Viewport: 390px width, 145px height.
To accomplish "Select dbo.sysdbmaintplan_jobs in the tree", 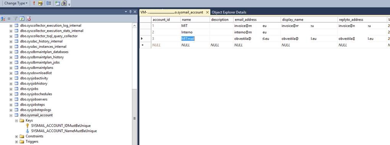I will [x=40, y=62].
